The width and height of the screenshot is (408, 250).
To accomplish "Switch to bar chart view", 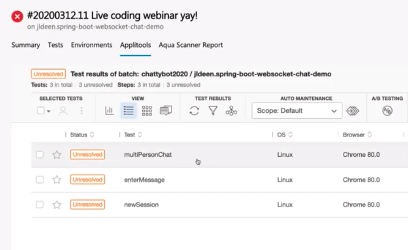I will click(x=110, y=111).
